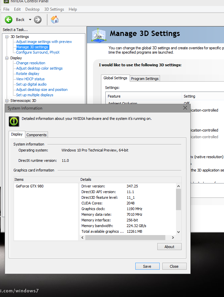Open Adjust desktop size and position
The height and width of the screenshot is (297, 224).
click(42, 90)
